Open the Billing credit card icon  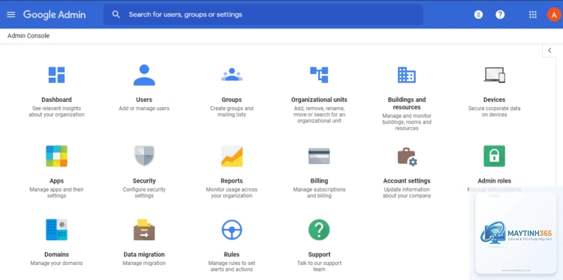coord(319,156)
